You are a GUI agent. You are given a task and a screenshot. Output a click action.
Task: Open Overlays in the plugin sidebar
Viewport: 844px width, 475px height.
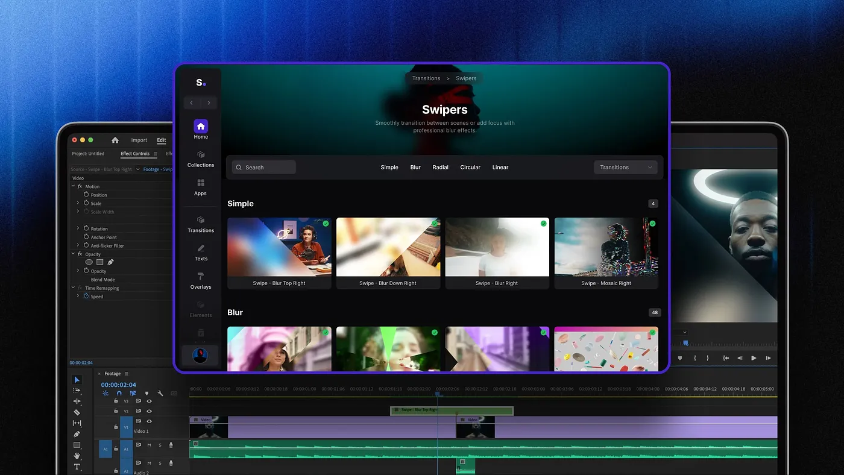201,281
